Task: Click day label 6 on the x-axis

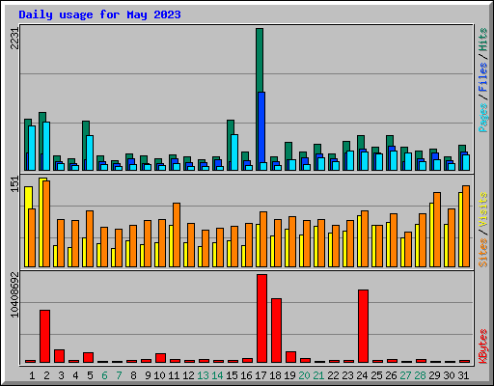Action: tap(104, 375)
